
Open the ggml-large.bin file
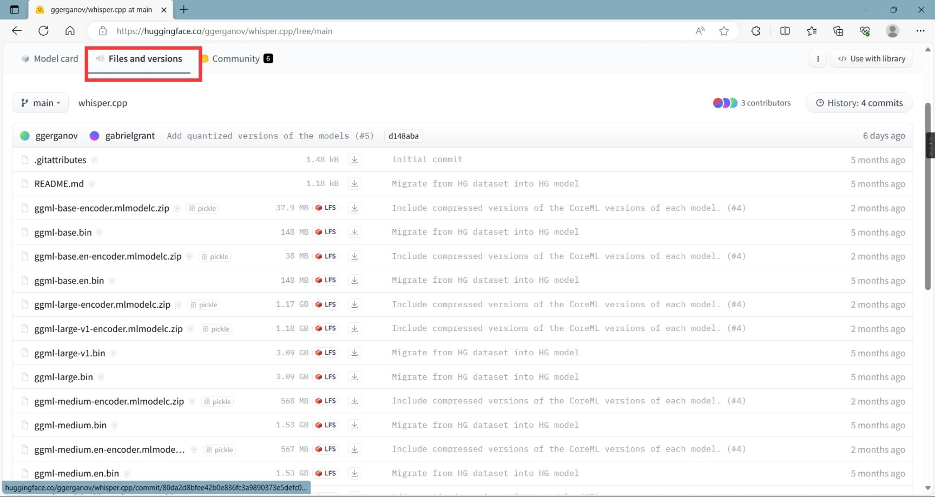[x=63, y=377]
